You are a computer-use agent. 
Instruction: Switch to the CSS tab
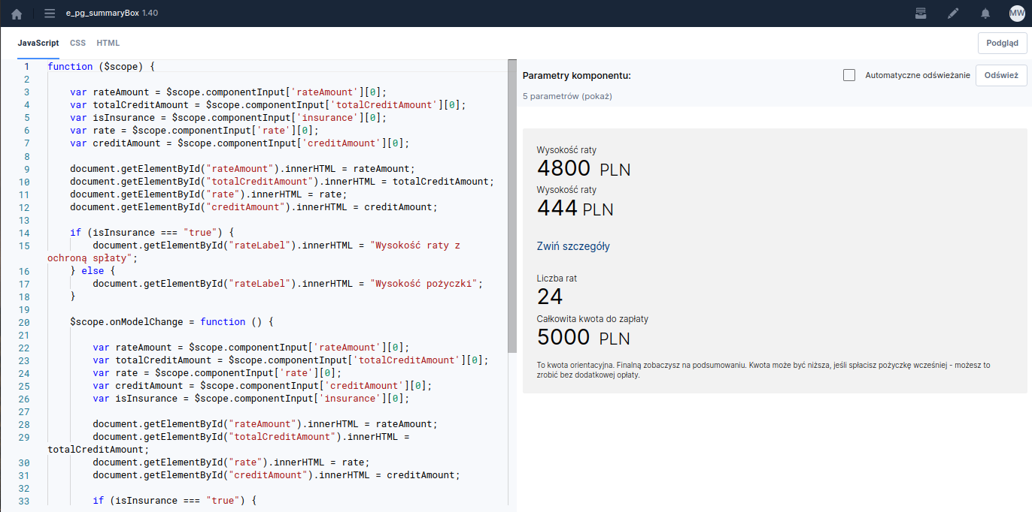point(77,44)
